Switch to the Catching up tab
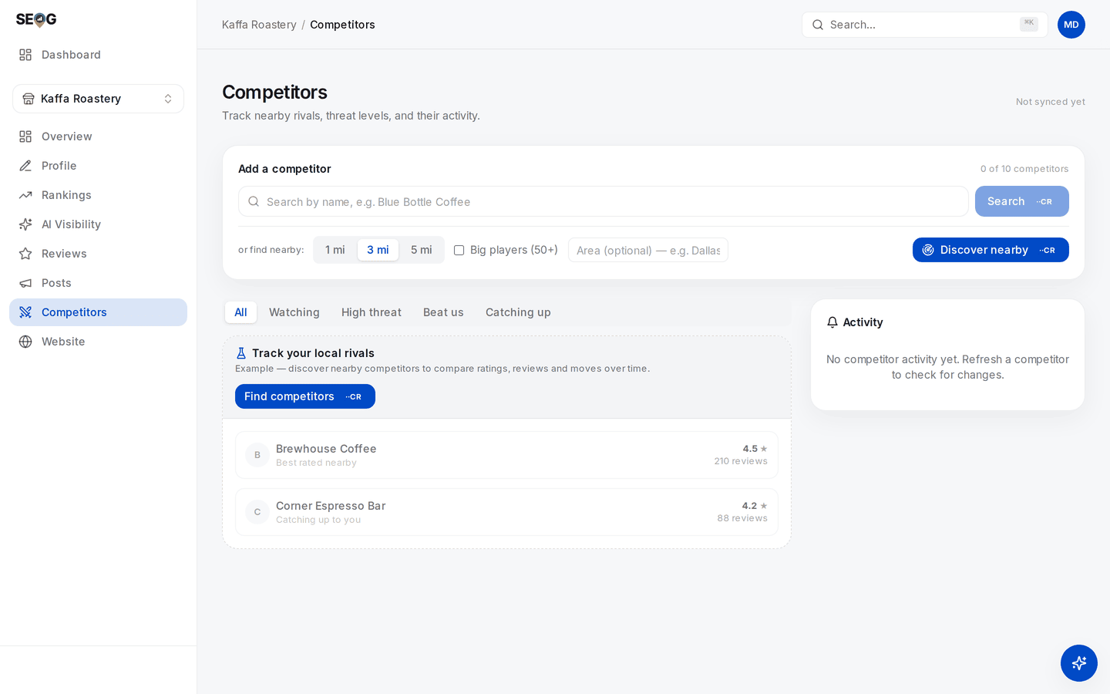Image resolution: width=1110 pixels, height=694 pixels. pyautogui.click(x=518, y=312)
